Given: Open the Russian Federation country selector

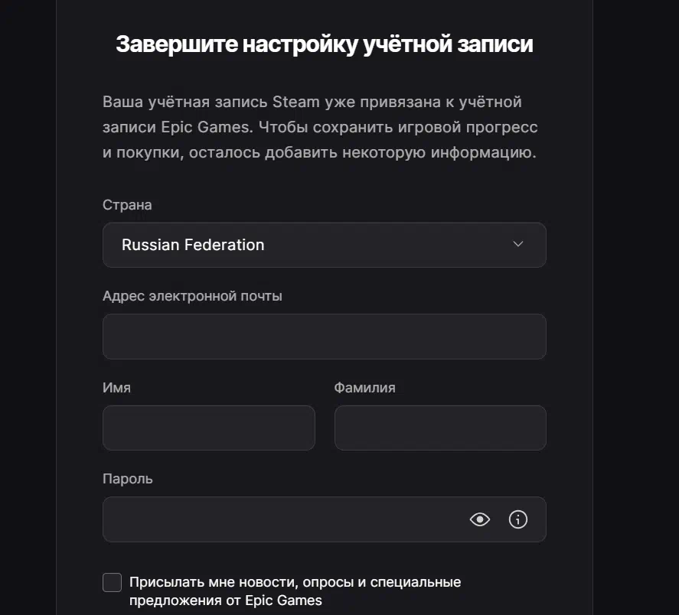Looking at the screenshot, I should pyautogui.click(x=325, y=245).
